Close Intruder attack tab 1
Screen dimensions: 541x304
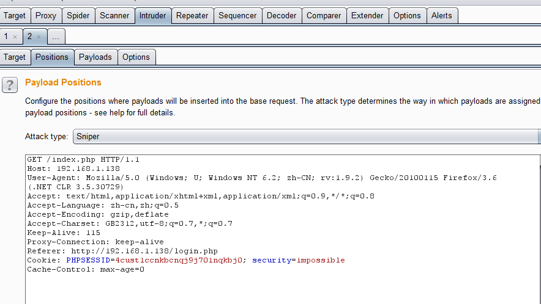[15, 37]
